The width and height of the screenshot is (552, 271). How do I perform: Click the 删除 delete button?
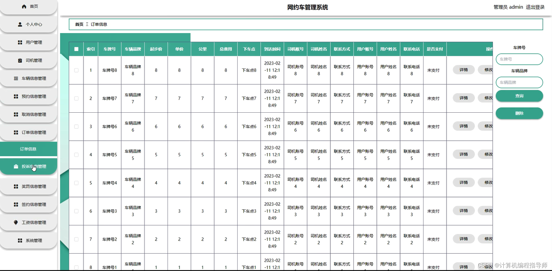519,113
